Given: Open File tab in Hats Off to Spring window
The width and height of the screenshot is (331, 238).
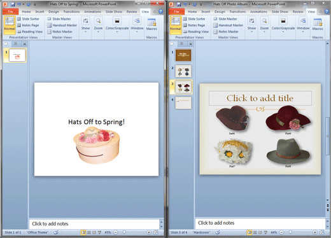Looking at the screenshot, I should (x=10, y=11).
